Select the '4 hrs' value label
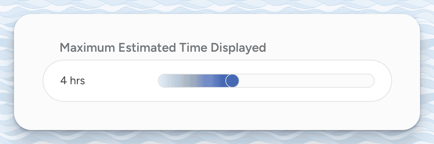Viewport: 434px width, 144px height. click(x=73, y=81)
